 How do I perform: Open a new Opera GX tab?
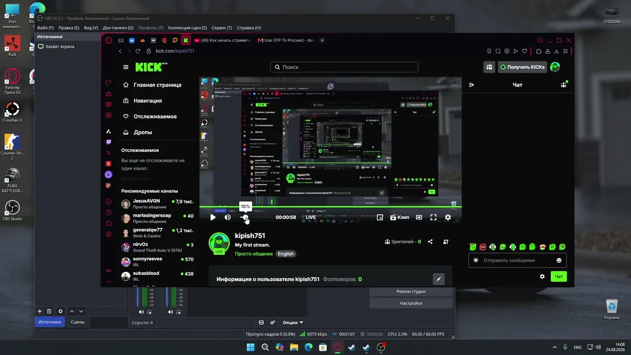[x=322, y=40]
